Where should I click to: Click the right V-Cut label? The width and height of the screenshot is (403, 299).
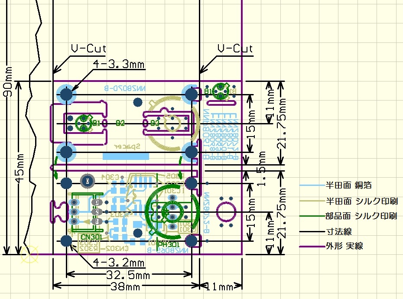tap(235, 49)
